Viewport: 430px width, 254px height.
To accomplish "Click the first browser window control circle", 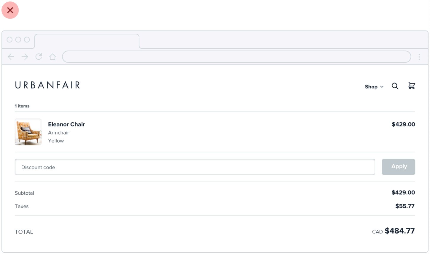I will (x=9, y=39).
